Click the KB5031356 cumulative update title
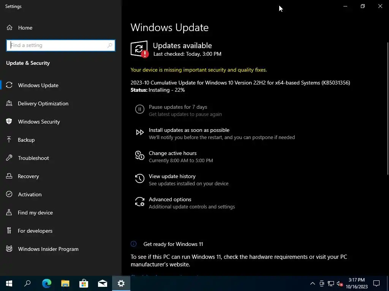This screenshot has width=389, height=291. [240, 83]
